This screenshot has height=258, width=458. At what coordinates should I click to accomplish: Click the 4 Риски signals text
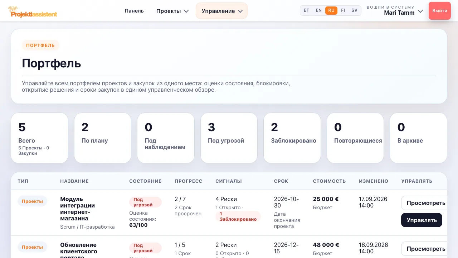[226, 199]
